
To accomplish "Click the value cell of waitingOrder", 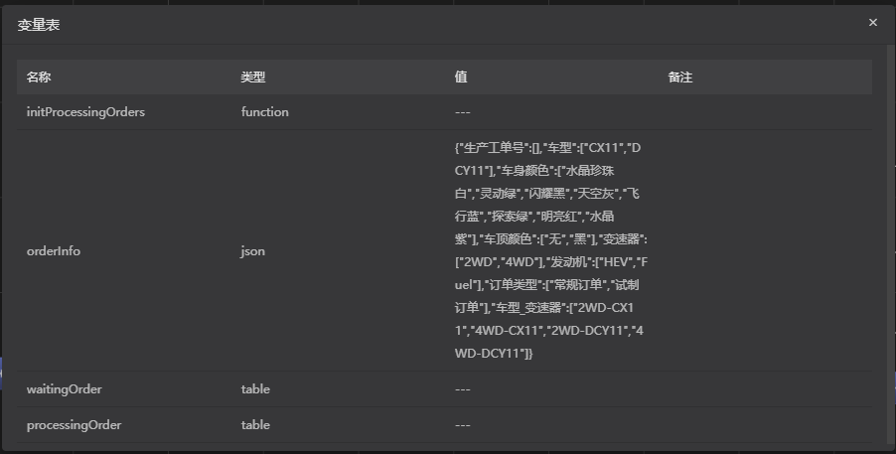I will tap(462, 389).
